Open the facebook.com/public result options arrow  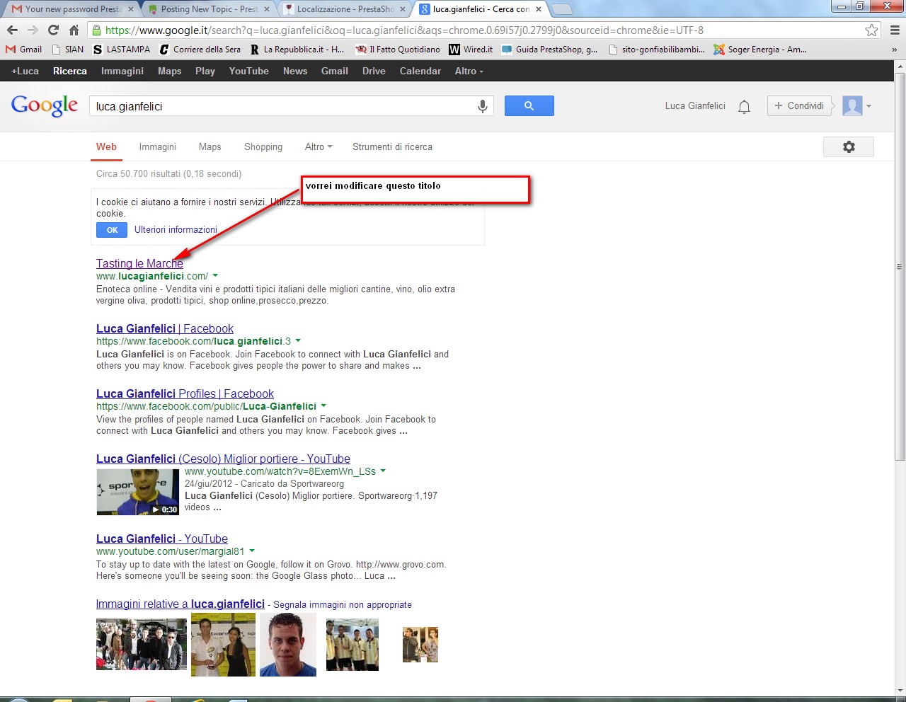pos(323,406)
